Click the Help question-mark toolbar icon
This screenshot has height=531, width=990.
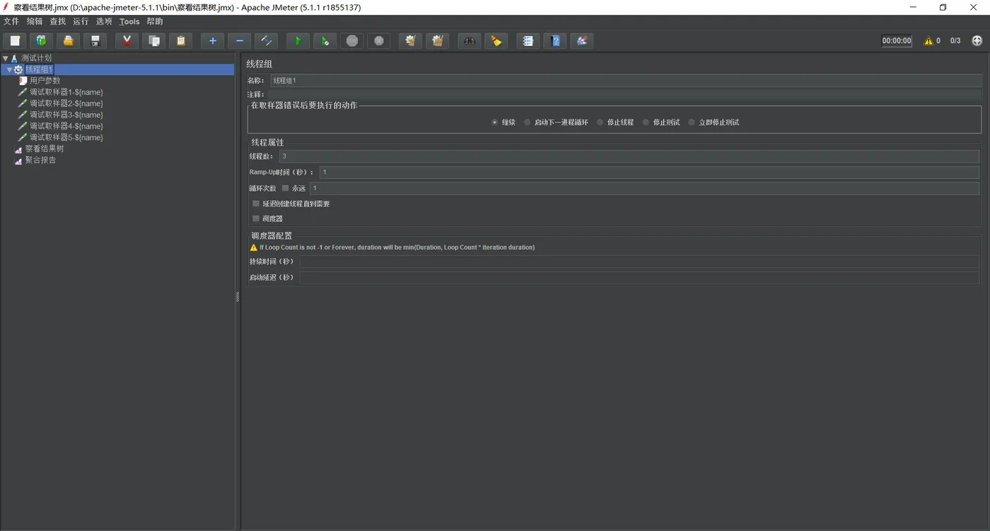click(x=554, y=41)
